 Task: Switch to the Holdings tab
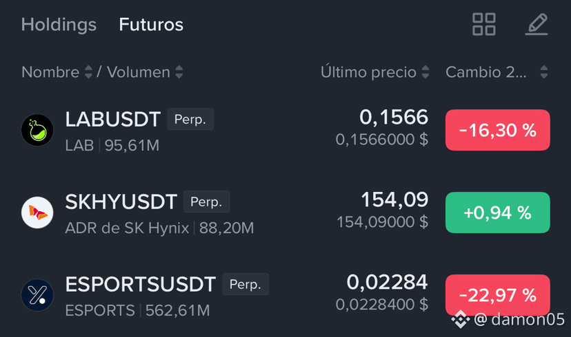59,25
